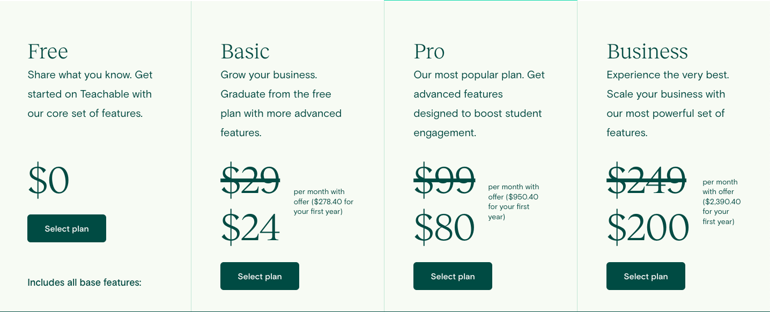The image size is (770, 312).
Task: Click the $278.40 first year offer note
Action: click(323, 202)
